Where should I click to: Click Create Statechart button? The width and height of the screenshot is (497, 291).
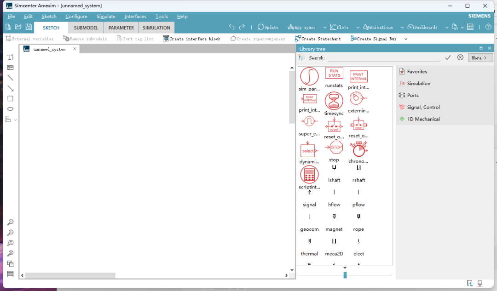point(318,39)
